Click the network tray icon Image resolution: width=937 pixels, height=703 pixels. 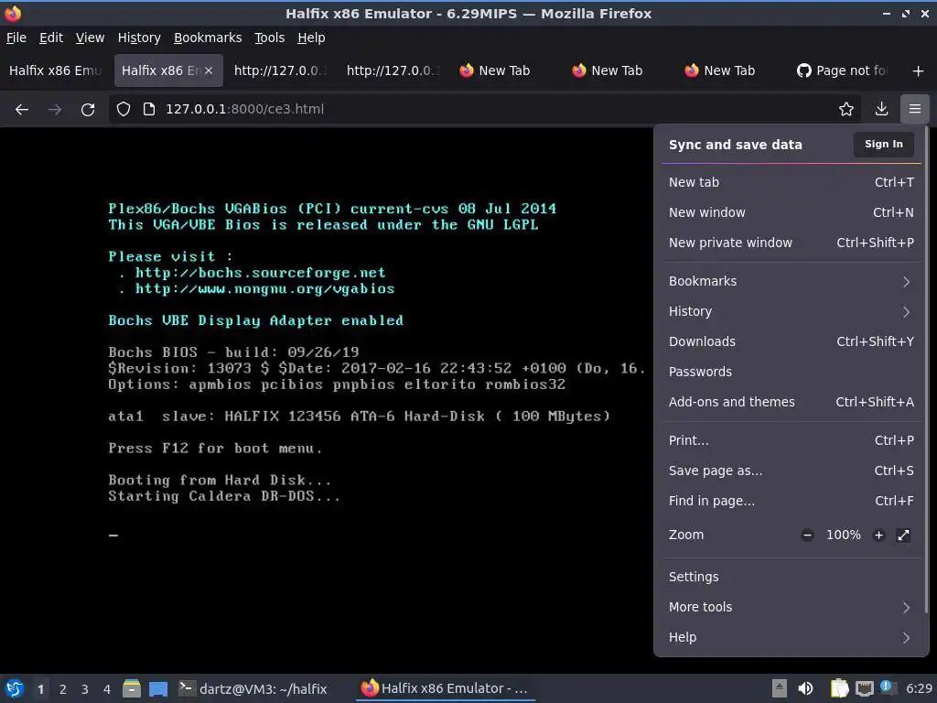pyautogui.click(x=864, y=688)
